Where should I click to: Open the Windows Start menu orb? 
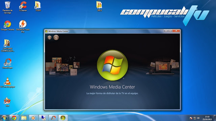[x=4, y=118]
